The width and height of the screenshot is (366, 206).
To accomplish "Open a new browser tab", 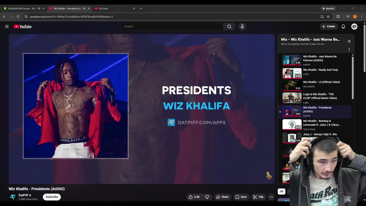I will point(141,8).
